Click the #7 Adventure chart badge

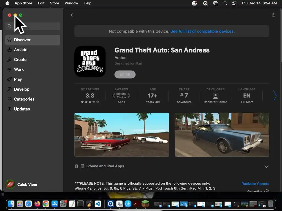(184, 96)
